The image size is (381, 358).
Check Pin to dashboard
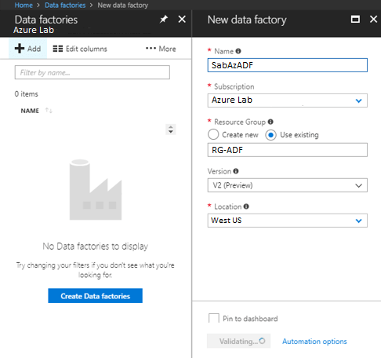[214, 318]
